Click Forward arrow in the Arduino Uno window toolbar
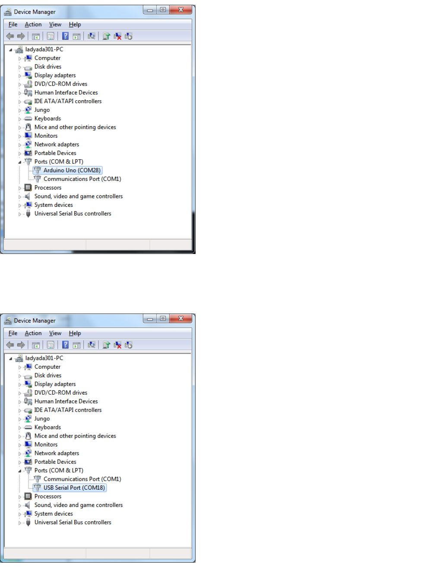 click(x=21, y=36)
